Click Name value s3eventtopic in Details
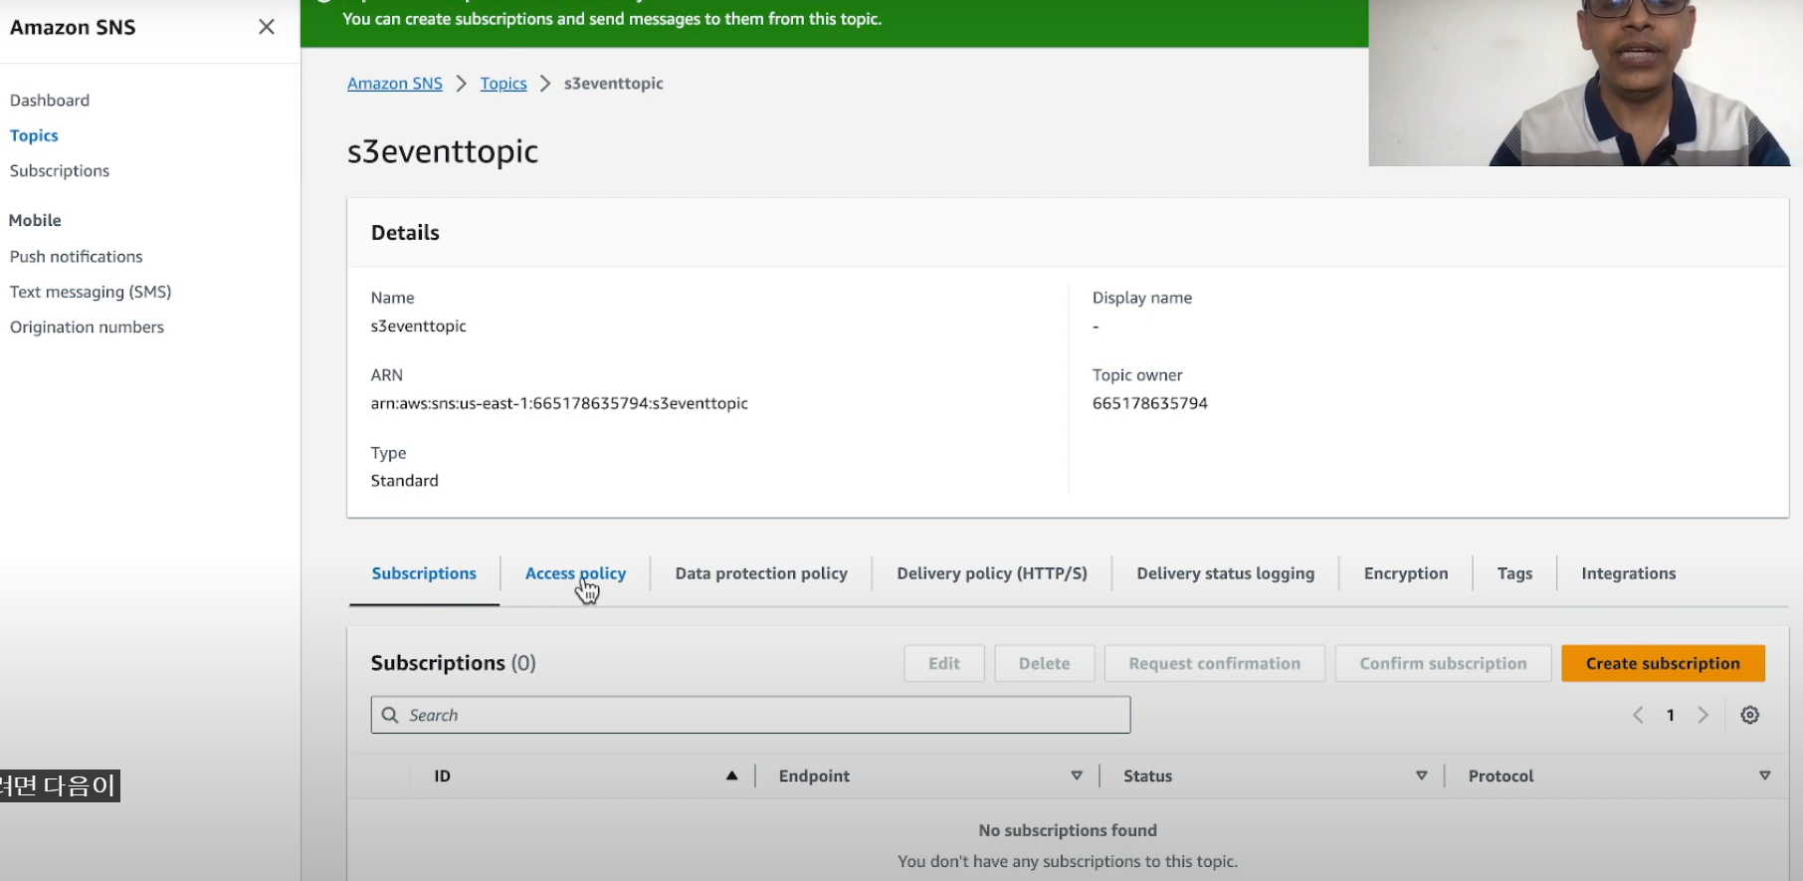The width and height of the screenshot is (1803, 881). (x=418, y=326)
